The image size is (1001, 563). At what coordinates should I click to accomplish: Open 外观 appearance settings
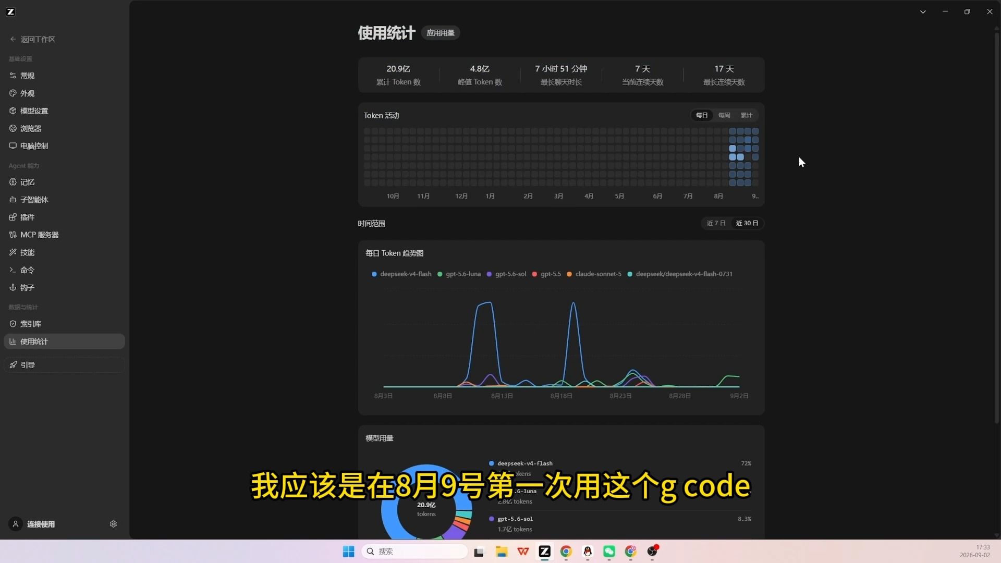[x=64, y=93]
